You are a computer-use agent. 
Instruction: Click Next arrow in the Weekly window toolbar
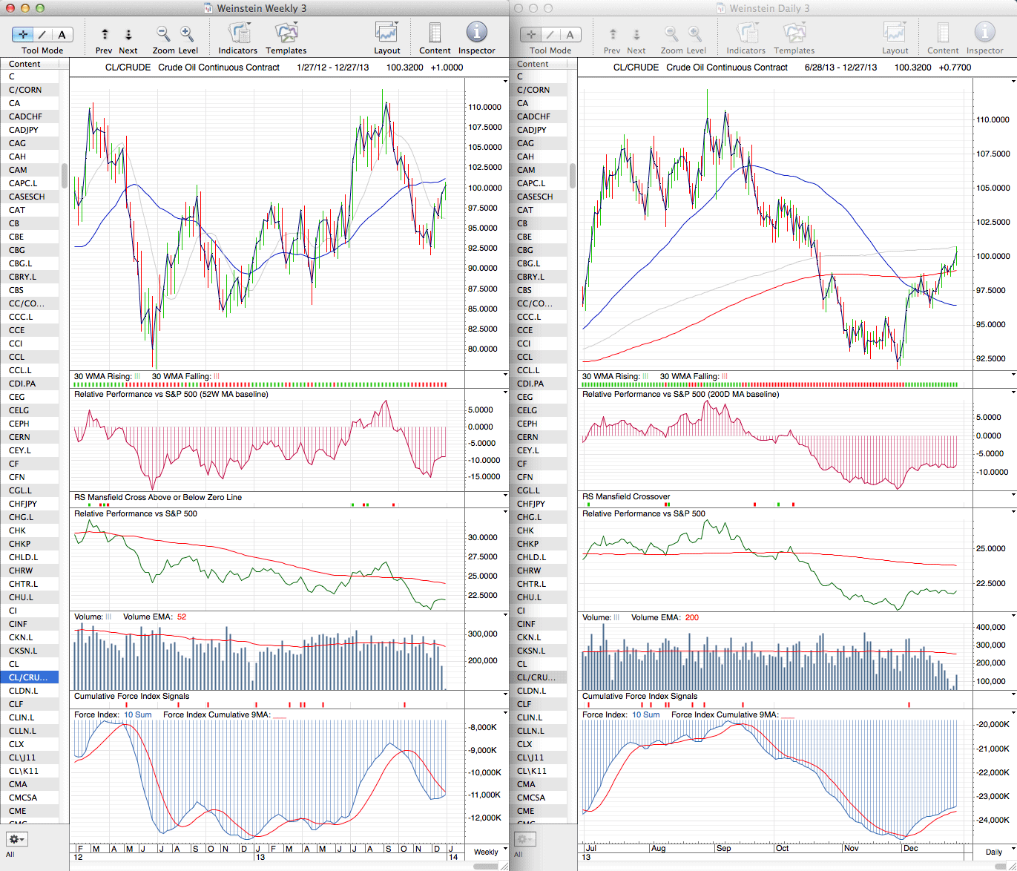[x=128, y=34]
